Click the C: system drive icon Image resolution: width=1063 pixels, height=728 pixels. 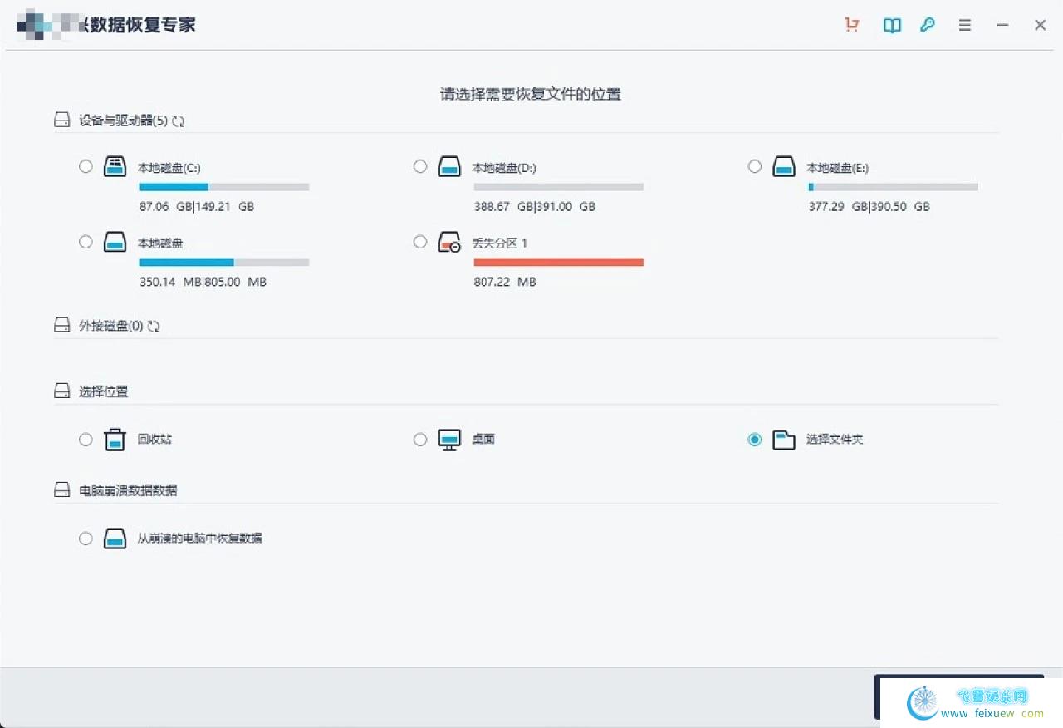pyautogui.click(x=115, y=166)
